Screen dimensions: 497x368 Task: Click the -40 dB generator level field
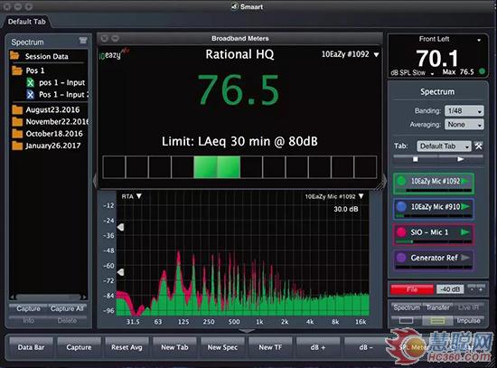point(450,289)
